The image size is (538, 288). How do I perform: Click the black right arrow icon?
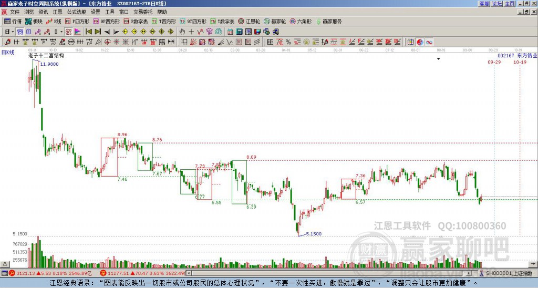[x=116, y=32]
